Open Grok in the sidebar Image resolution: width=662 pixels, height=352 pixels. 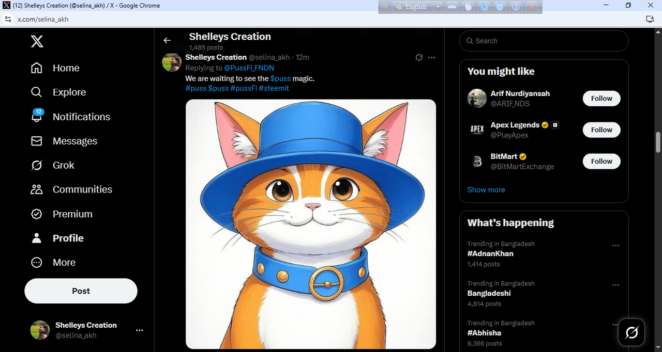52,165
